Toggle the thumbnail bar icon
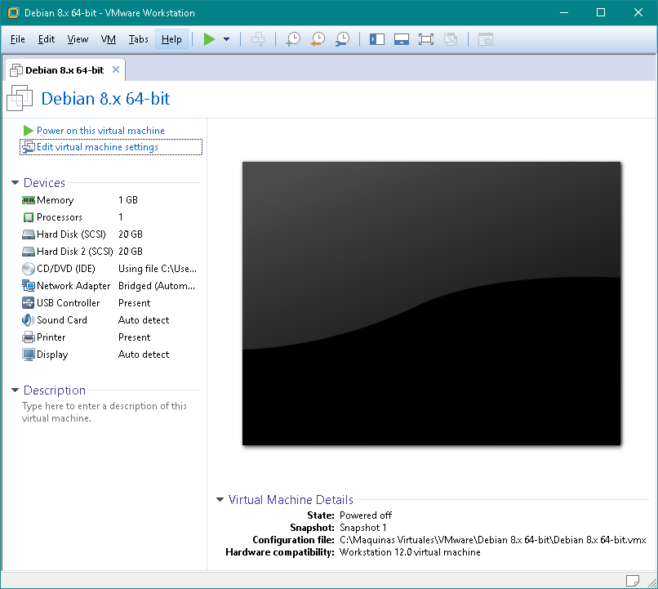The width and height of the screenshot is (658, 589). (x=401, y=39)
